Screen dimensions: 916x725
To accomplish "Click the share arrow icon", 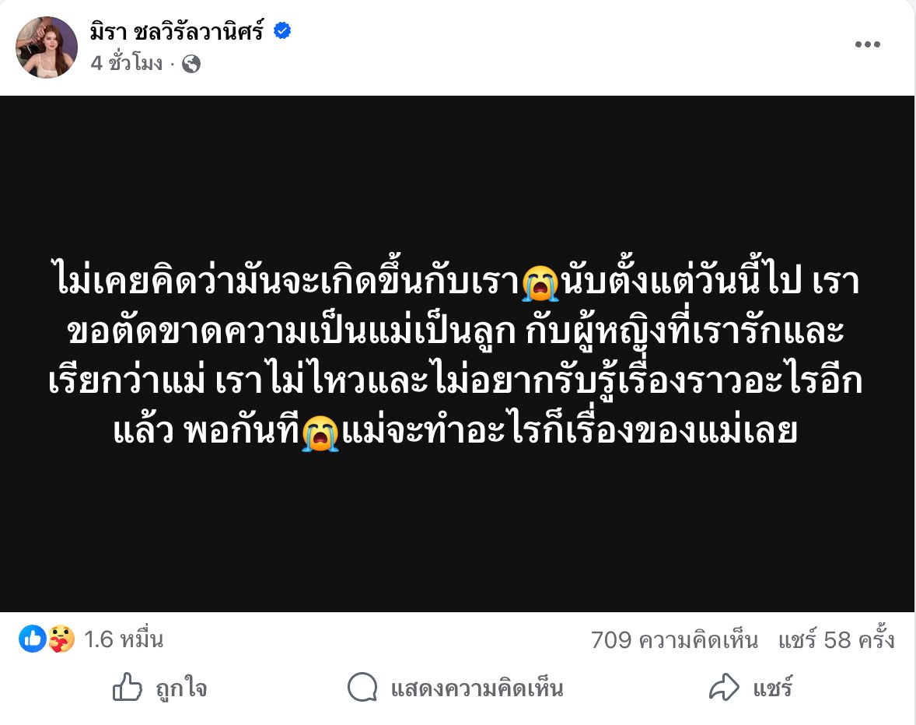I will [x=724, y=688].
